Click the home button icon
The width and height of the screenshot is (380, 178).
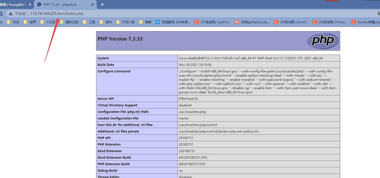(x=1, y=14)
